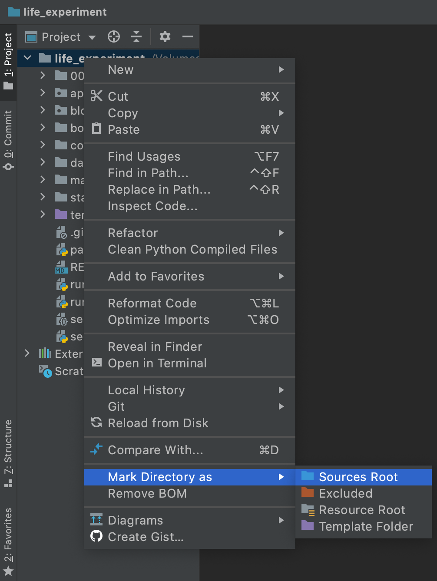437x581 pixels.
Task: Click the Collapse All icon in Project toolbar
Action: [x=136, y=37]
